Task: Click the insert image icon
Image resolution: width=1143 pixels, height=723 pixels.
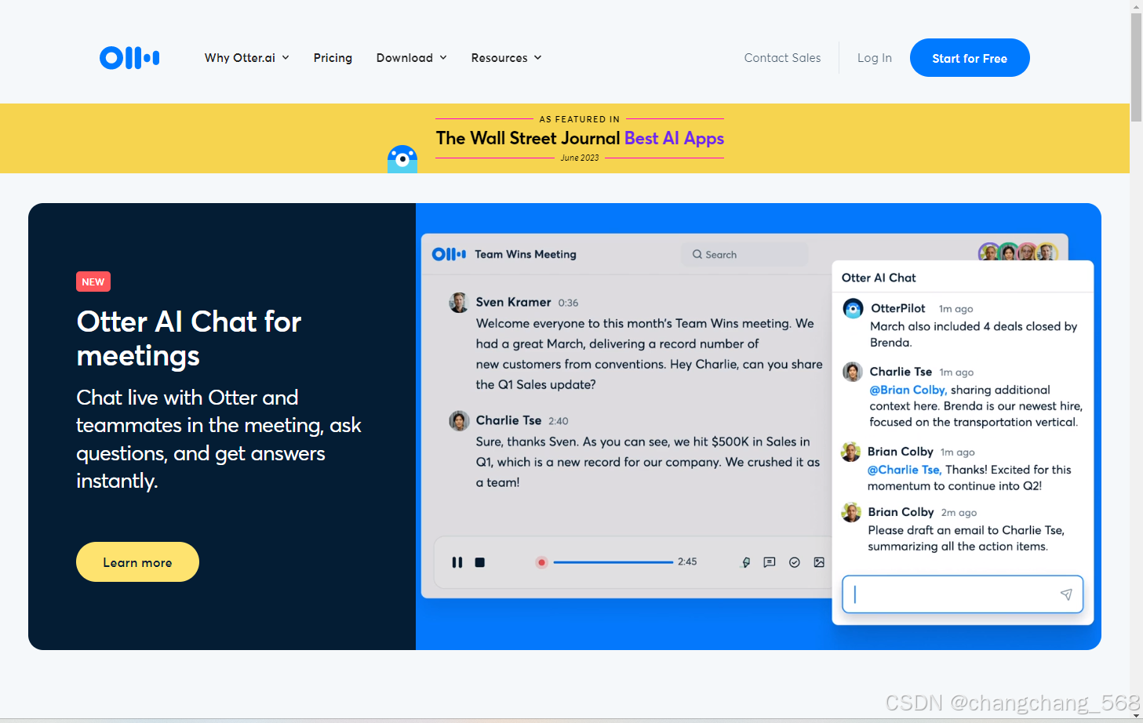Action: click(x=819, y=562)
